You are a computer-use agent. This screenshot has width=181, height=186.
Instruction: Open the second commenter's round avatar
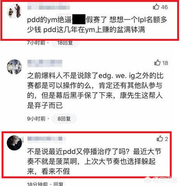tap(14, 67)
